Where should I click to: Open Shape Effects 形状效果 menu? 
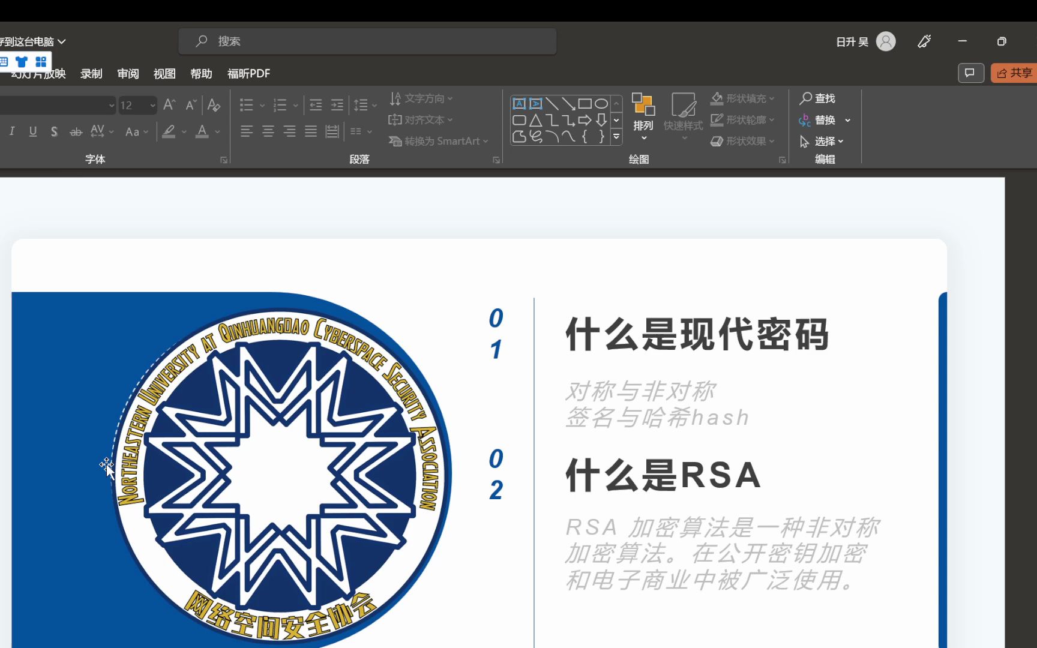pyautogui.click(x=742, y=141)
